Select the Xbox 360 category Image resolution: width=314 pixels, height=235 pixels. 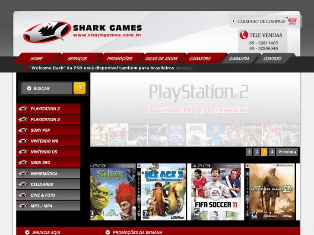(48, 163)
